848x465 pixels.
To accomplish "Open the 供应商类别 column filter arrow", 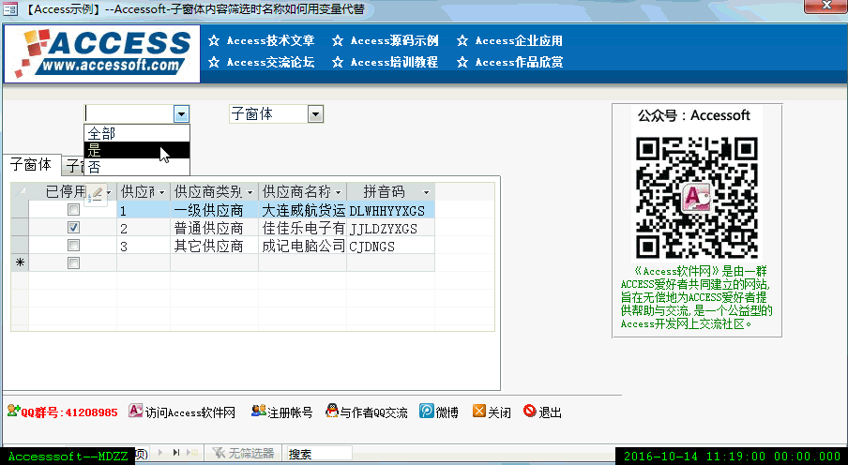I will coord(250,192).
